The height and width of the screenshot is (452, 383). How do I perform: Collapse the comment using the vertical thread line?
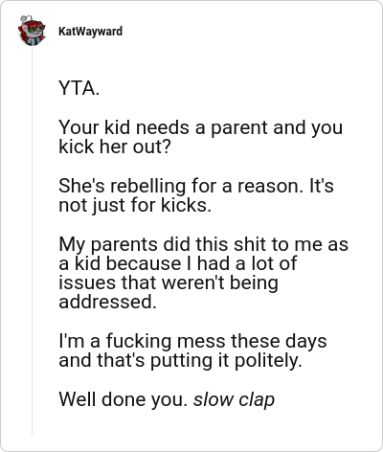[32, 242]
